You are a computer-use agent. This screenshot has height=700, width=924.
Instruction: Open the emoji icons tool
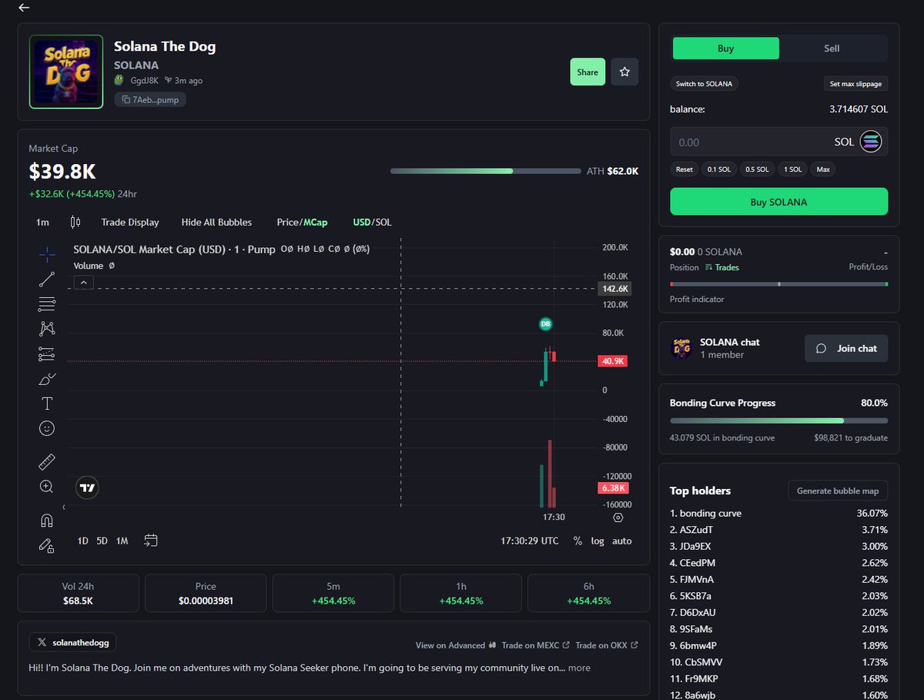coord(47,427)
